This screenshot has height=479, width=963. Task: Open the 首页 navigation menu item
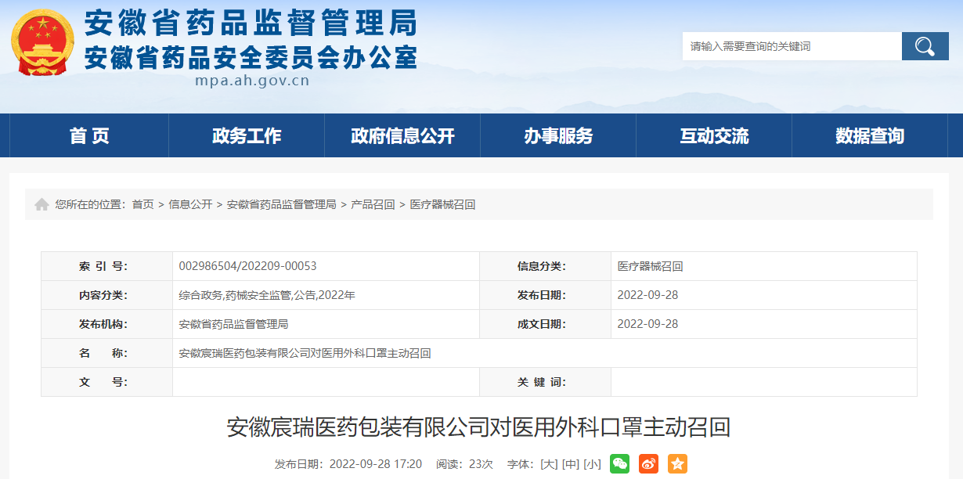(x=89, y=135)
